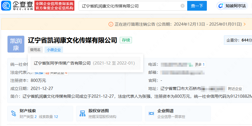The image size is (252, 126).
Task: Open the 知彼阿尔法 assistant
Action: click(x=232, y=6)
